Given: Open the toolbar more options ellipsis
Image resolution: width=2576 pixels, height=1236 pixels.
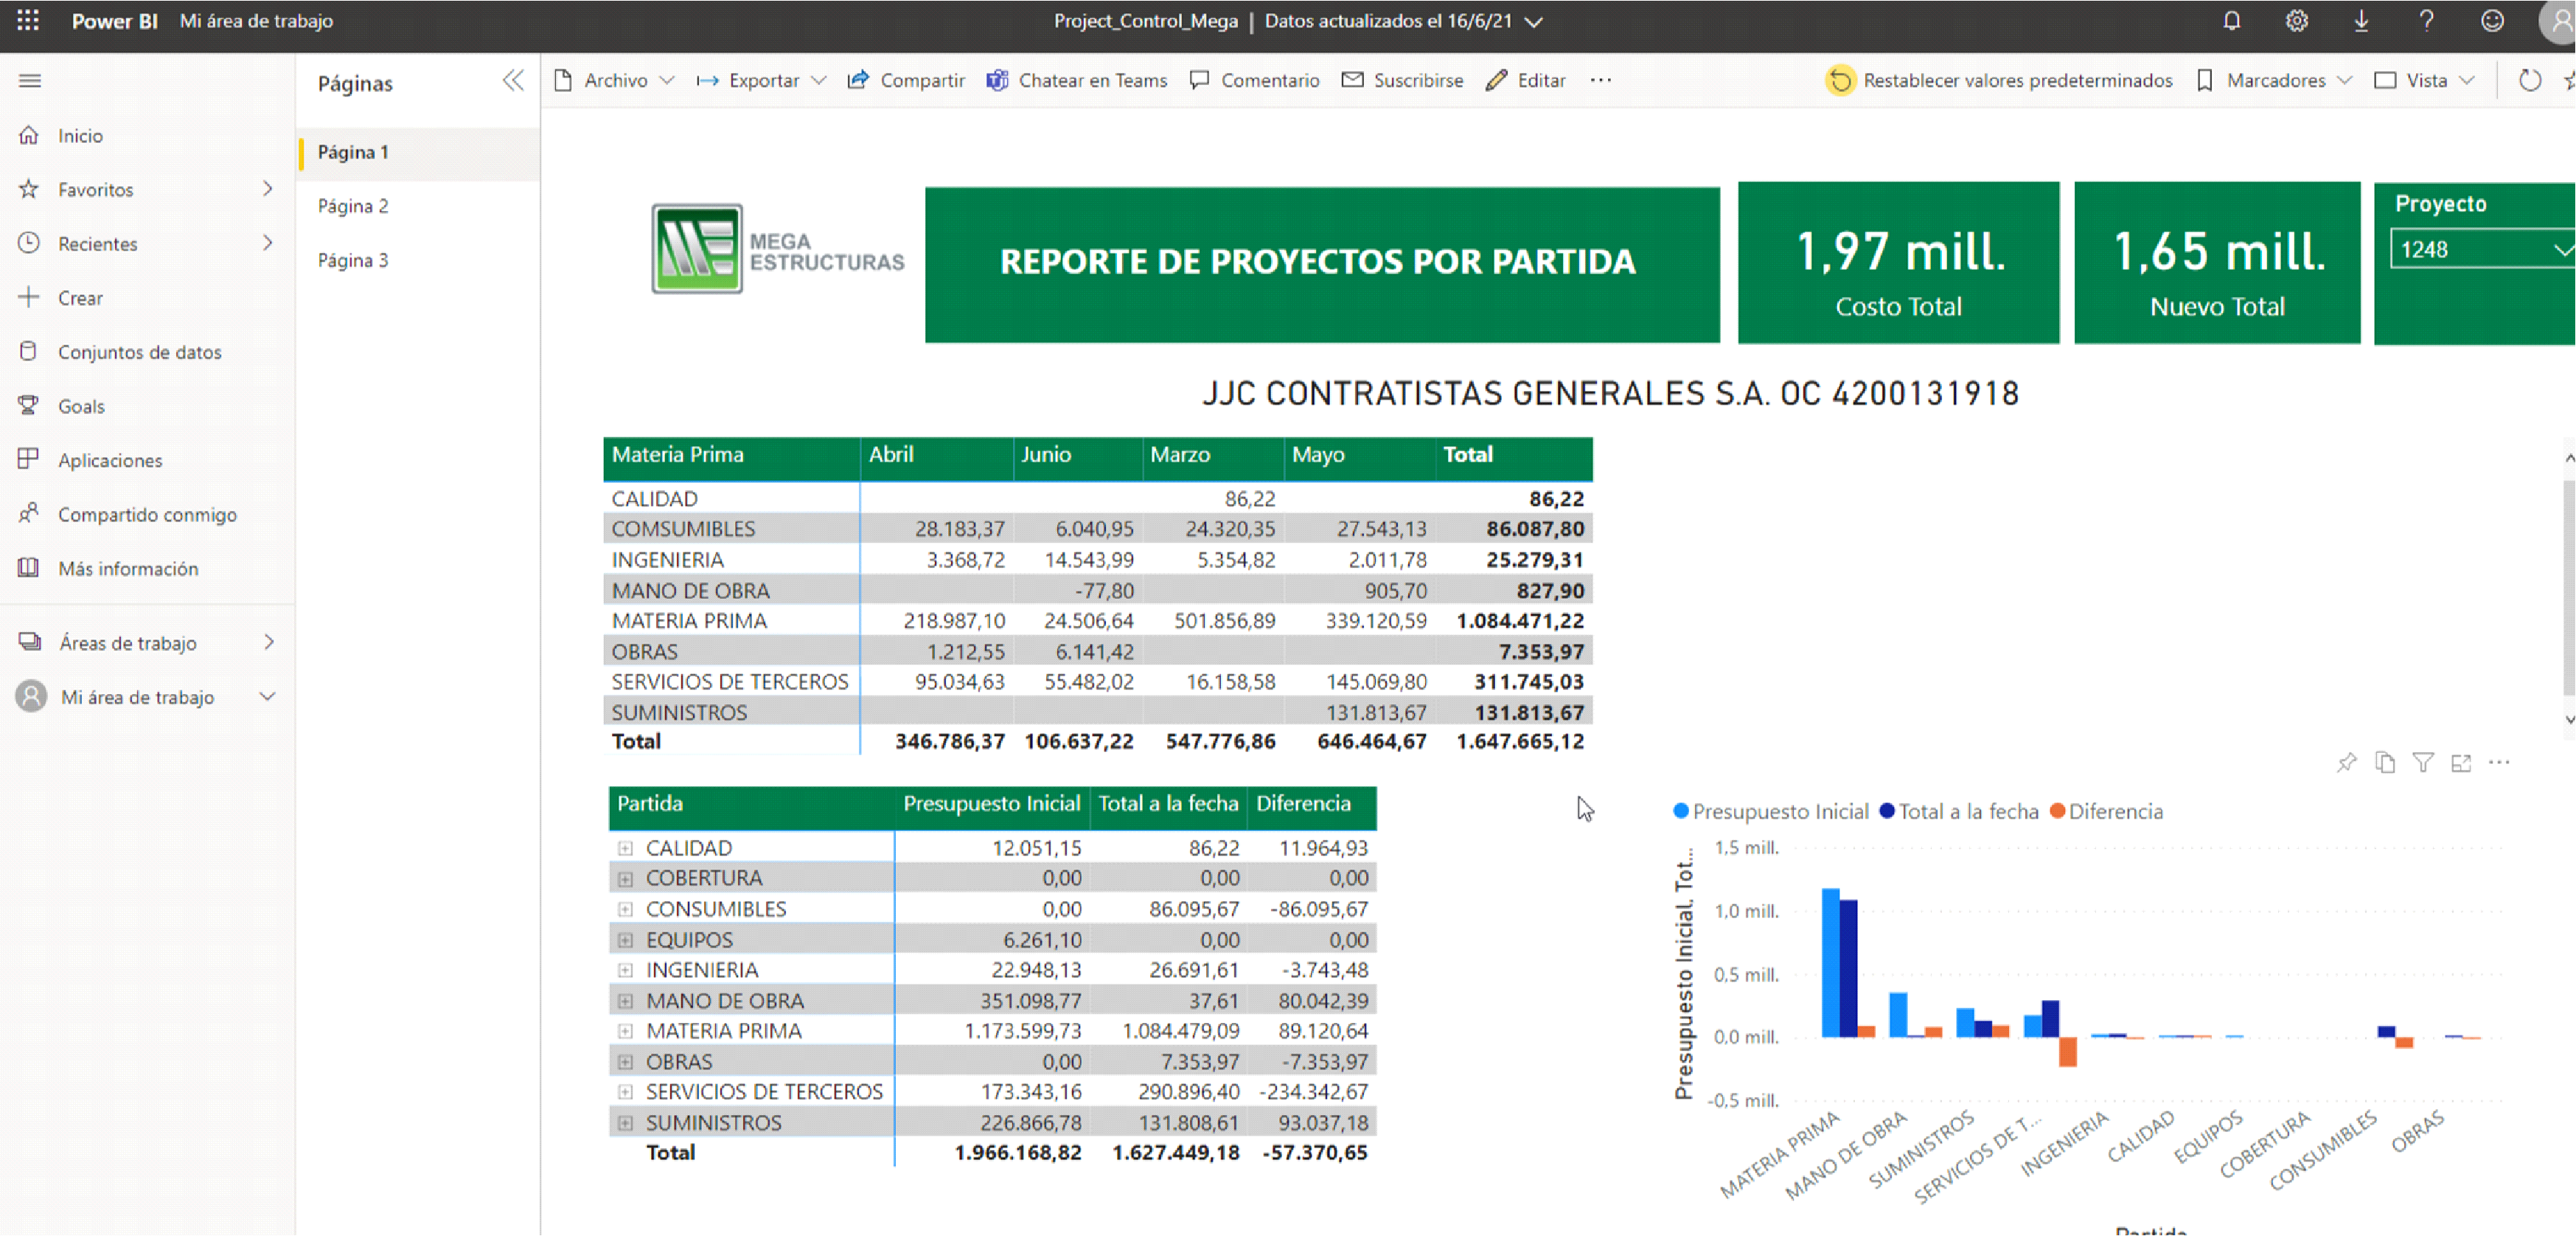Looking at the screenshot, I should (1600, 80).
